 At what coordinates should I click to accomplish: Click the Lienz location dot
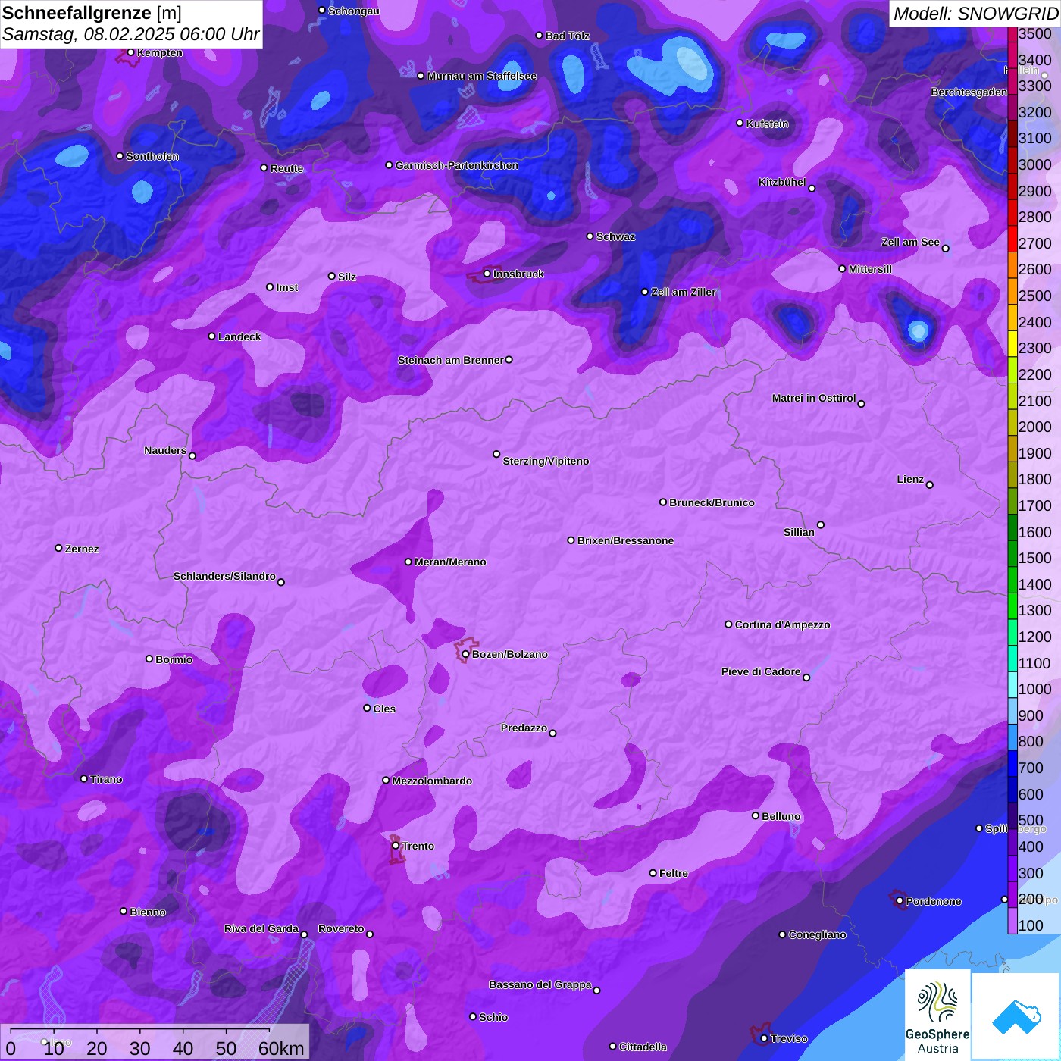(x=930, y=485)
